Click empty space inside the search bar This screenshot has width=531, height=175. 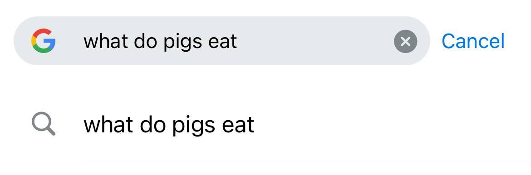pos(315,41)
